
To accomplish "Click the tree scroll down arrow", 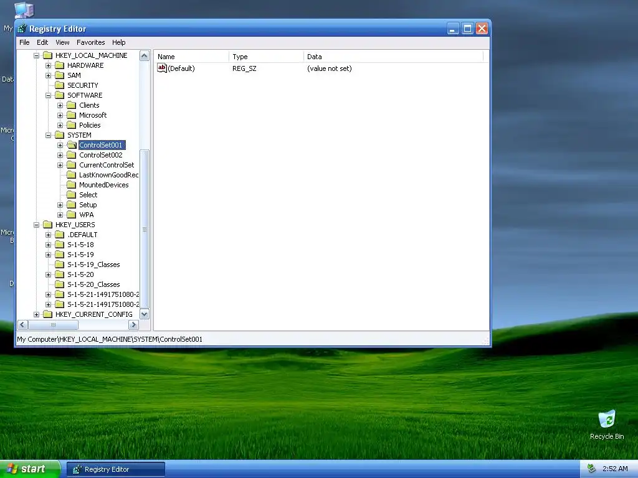I will 145,314.
